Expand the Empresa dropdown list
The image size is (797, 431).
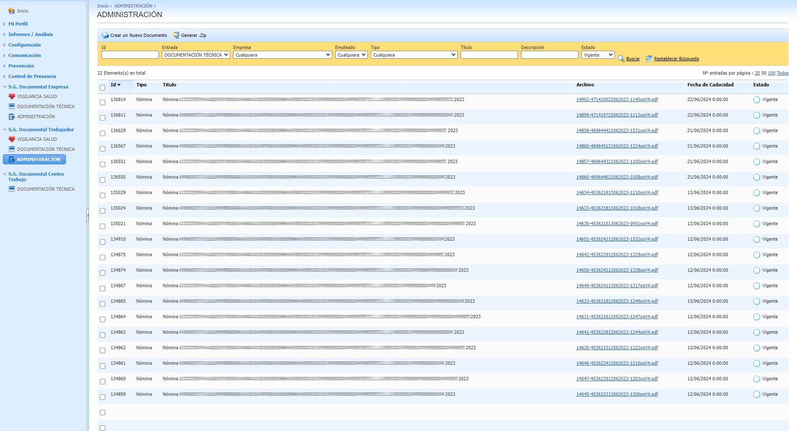click(x=282, y=55)
